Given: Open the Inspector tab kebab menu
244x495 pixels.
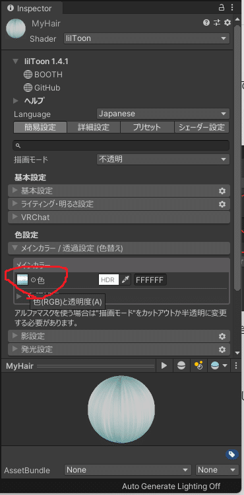Looking at the screenshot, I should coord(232,7).
